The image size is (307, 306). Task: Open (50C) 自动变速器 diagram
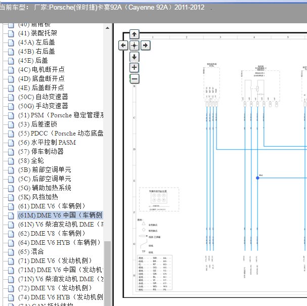43,97
